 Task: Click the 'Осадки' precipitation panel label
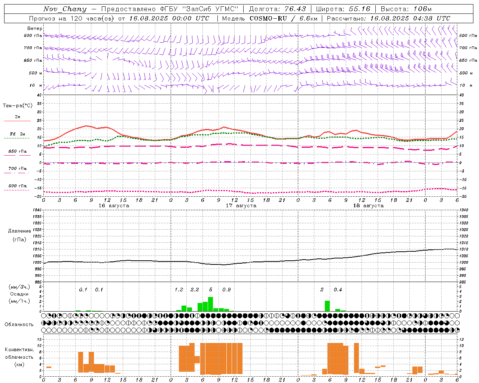19,294
